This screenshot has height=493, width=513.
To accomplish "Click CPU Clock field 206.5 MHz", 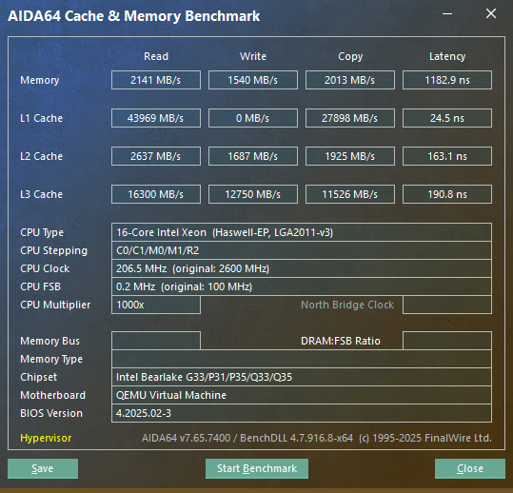I will [x=302, y=268].
